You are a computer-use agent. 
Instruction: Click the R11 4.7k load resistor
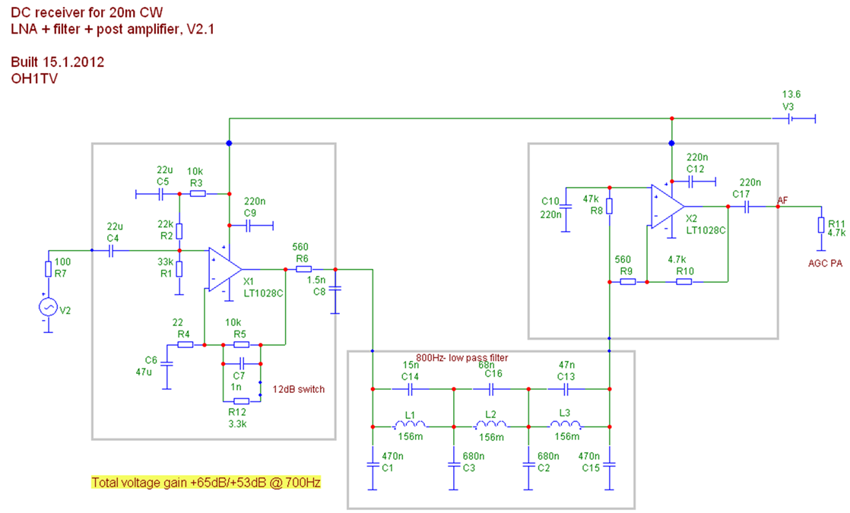(821, 226)
